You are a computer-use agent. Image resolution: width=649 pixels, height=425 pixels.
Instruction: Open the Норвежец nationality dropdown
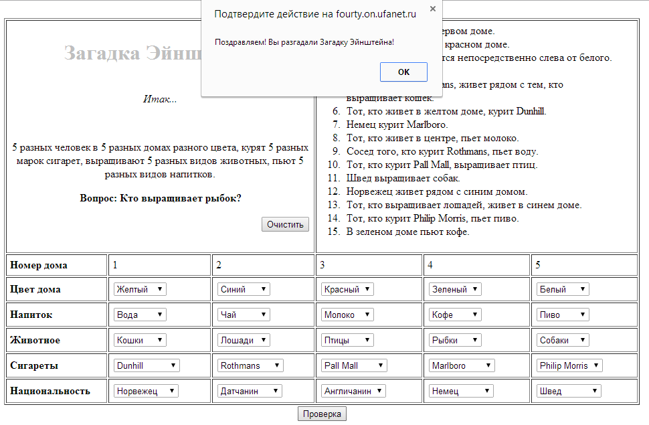tap(146, 391)
